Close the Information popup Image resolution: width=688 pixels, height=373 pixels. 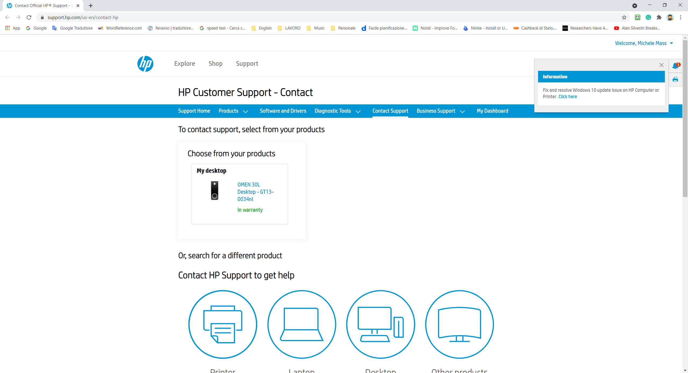661,65
